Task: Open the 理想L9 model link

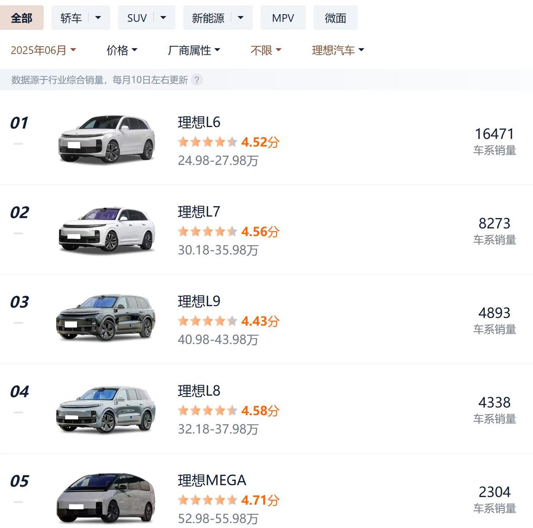Action: [199, 301]
